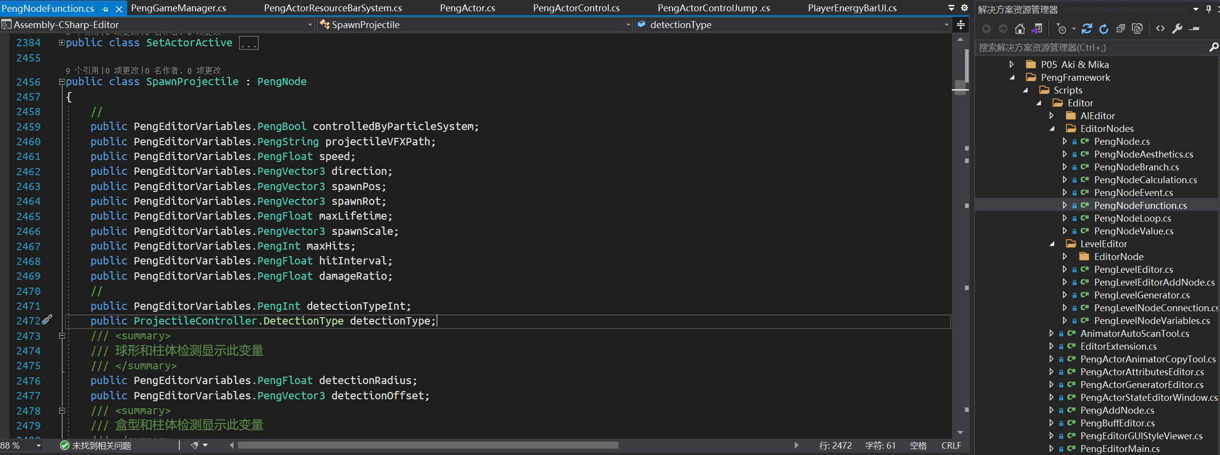The width and height of the screenshot is (1220, 455).
Task: Click the '未找到相关问题' status text
Action: pos(102,446)
